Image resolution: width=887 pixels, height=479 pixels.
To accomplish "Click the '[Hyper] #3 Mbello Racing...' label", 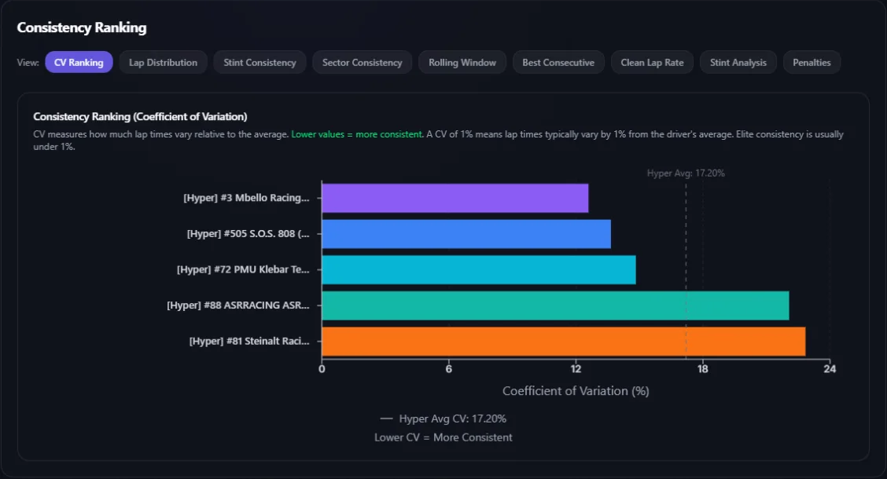I will point(246,198).
